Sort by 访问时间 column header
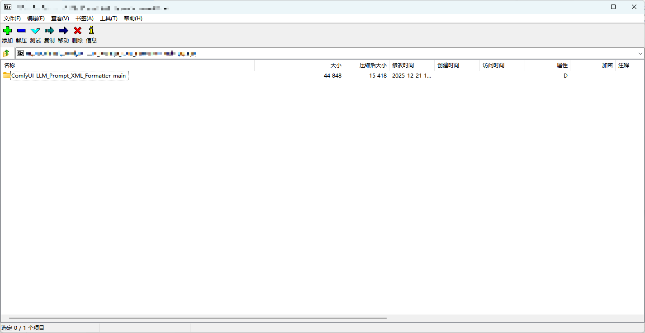Screen dimensions: 645x333 coord(502,65)
